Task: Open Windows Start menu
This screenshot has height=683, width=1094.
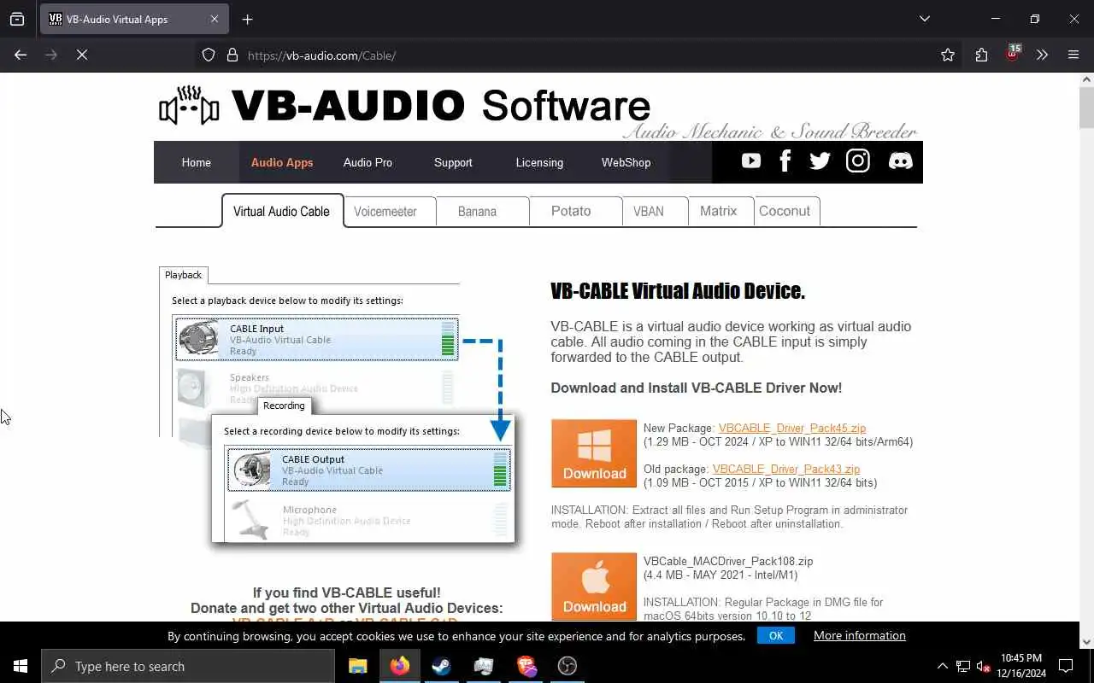Action: tap(21, 666)
